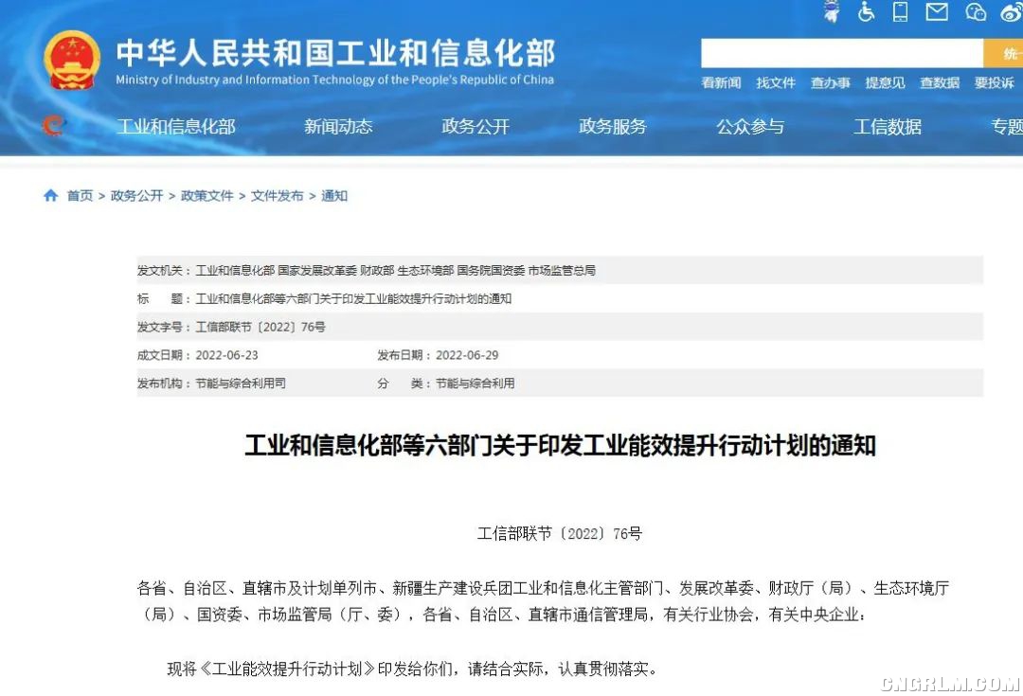
Task: Click the 成文日期 value 2022-06-23
Action: point(227,355)
